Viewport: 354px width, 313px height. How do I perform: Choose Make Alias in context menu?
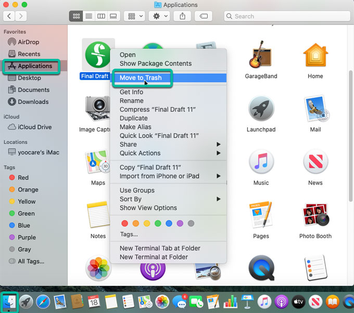(x=168, y=127)
